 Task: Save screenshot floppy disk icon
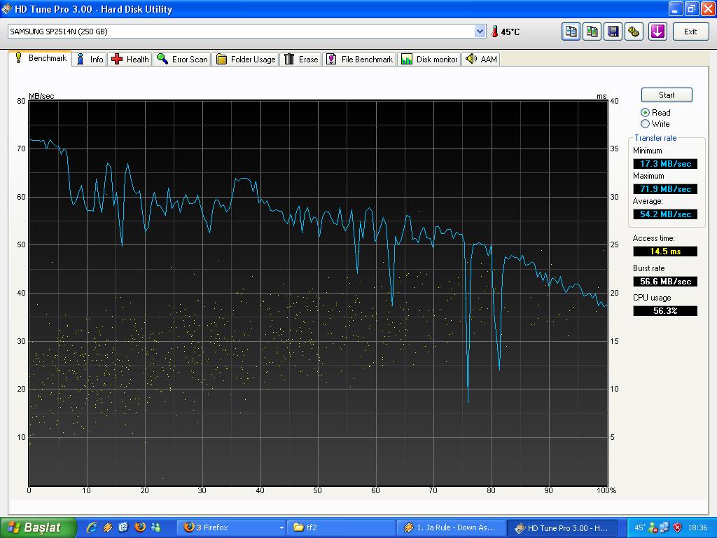613,32
